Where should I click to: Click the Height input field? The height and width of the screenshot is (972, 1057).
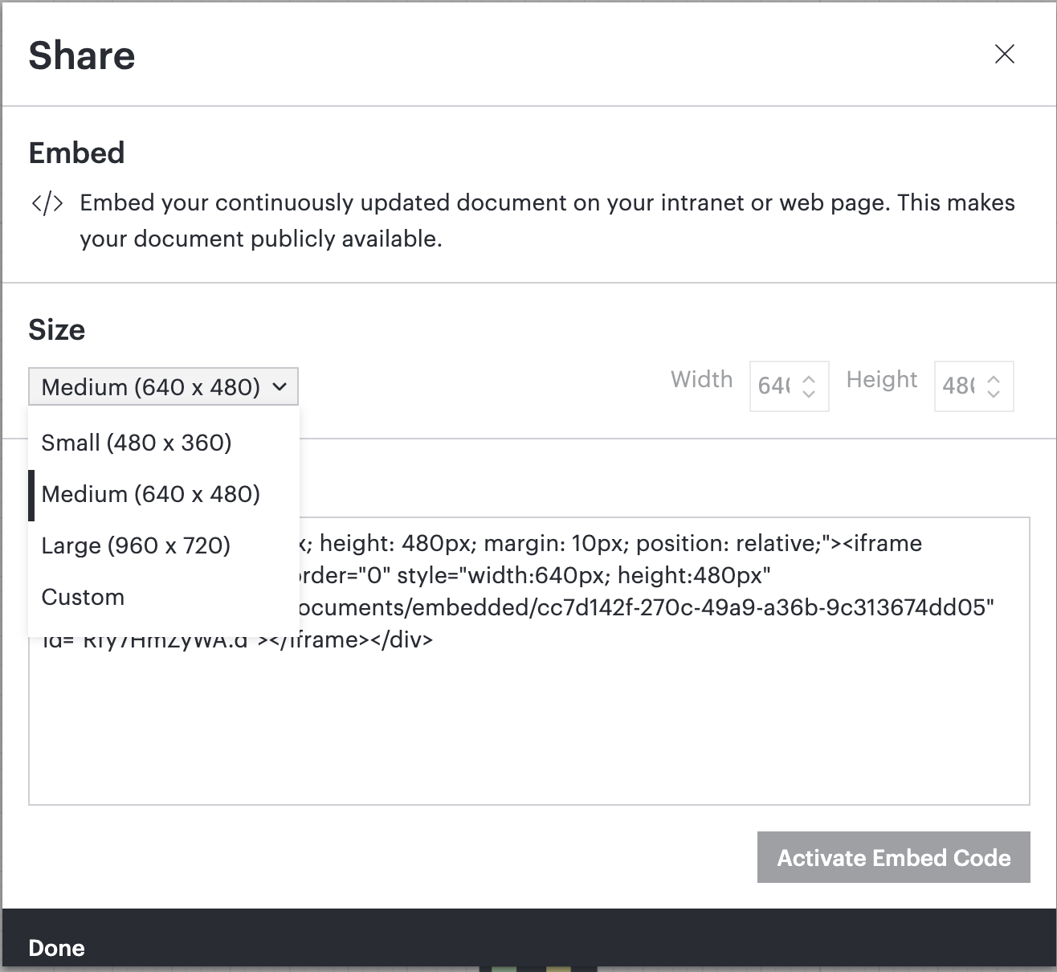(973, 386)
